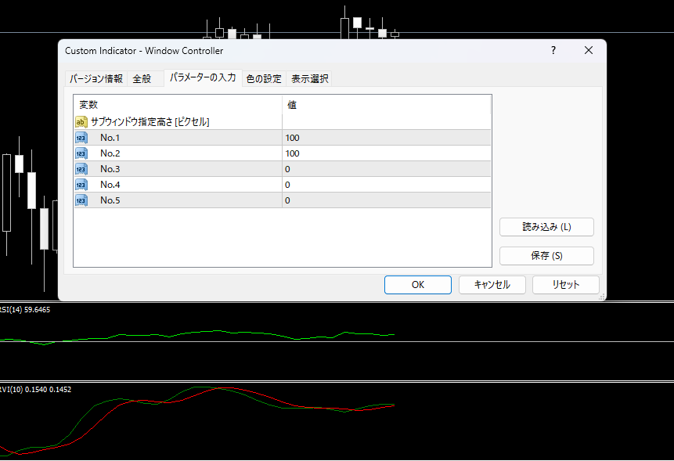The width and height of the screenshot is (674, 461).
Task: Select the パラメーターの入力 tab
Action: click(x=203, y=77)
